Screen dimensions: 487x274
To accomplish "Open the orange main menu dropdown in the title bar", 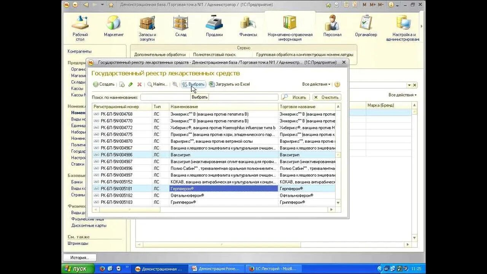I will coord(75,5).
